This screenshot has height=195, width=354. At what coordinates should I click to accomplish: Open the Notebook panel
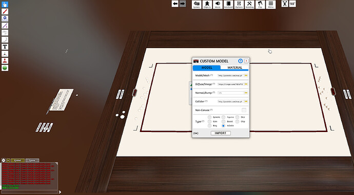coord(228,5)
